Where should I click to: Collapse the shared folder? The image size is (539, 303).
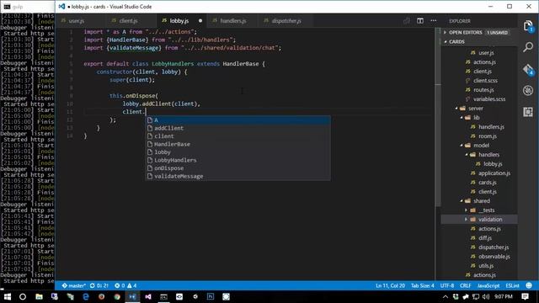[x=462, y=201]
